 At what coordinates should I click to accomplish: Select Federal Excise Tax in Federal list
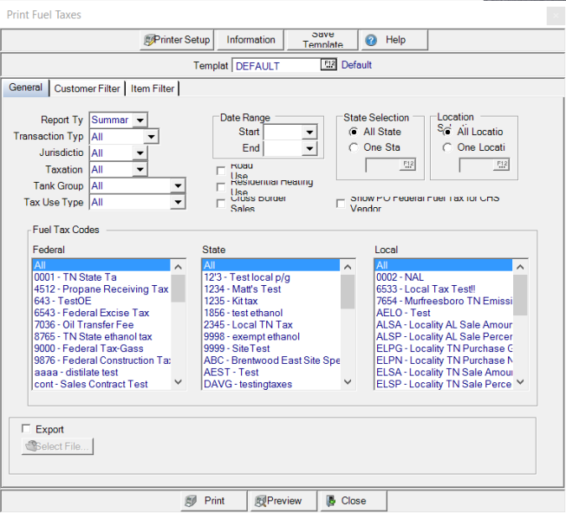tap(91, 313)
